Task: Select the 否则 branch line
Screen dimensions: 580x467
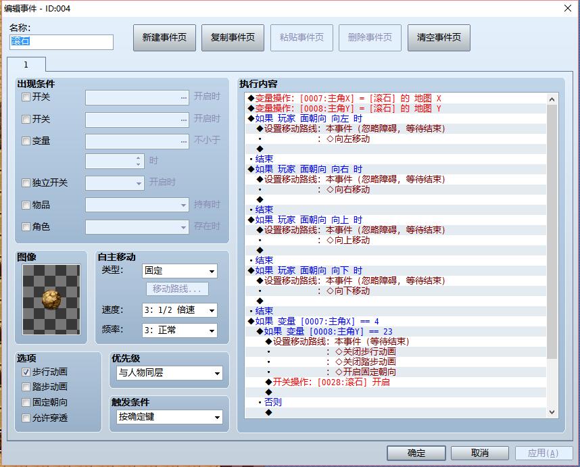Action: point(395,402)
